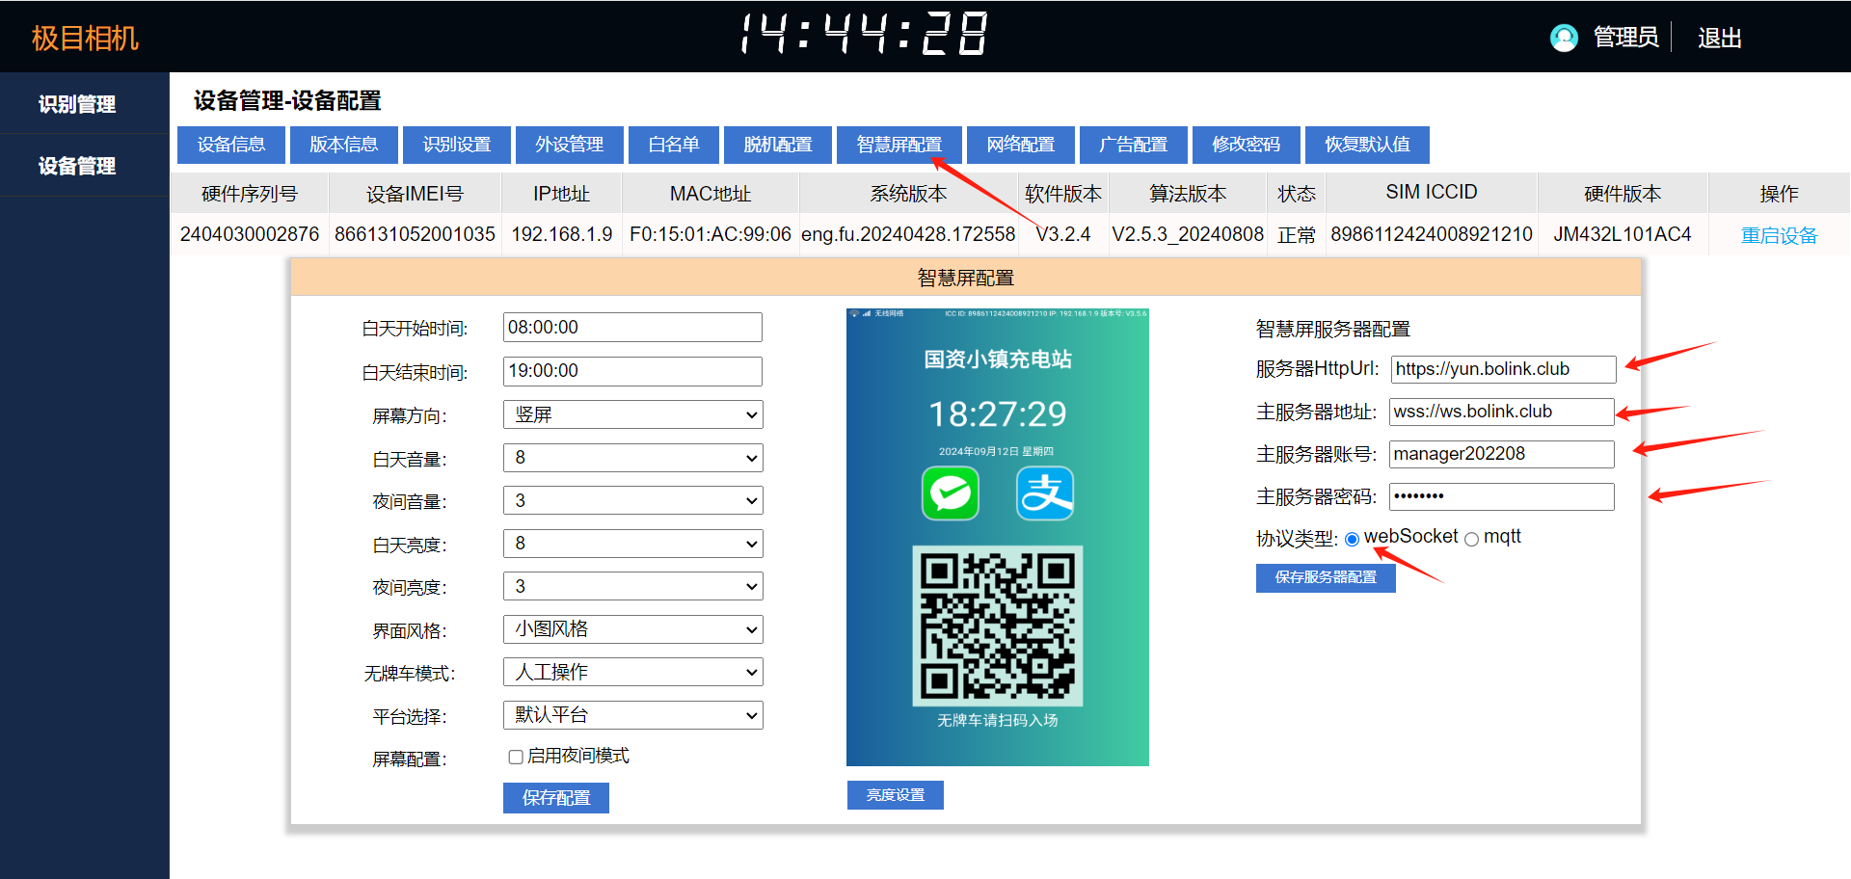Image resolution: width=1851 pixels, height=879 pixels.
Task: Open the 界面风格 dropdown showing 小图风格
Action: pyautogui.click(x=632, y=629)
